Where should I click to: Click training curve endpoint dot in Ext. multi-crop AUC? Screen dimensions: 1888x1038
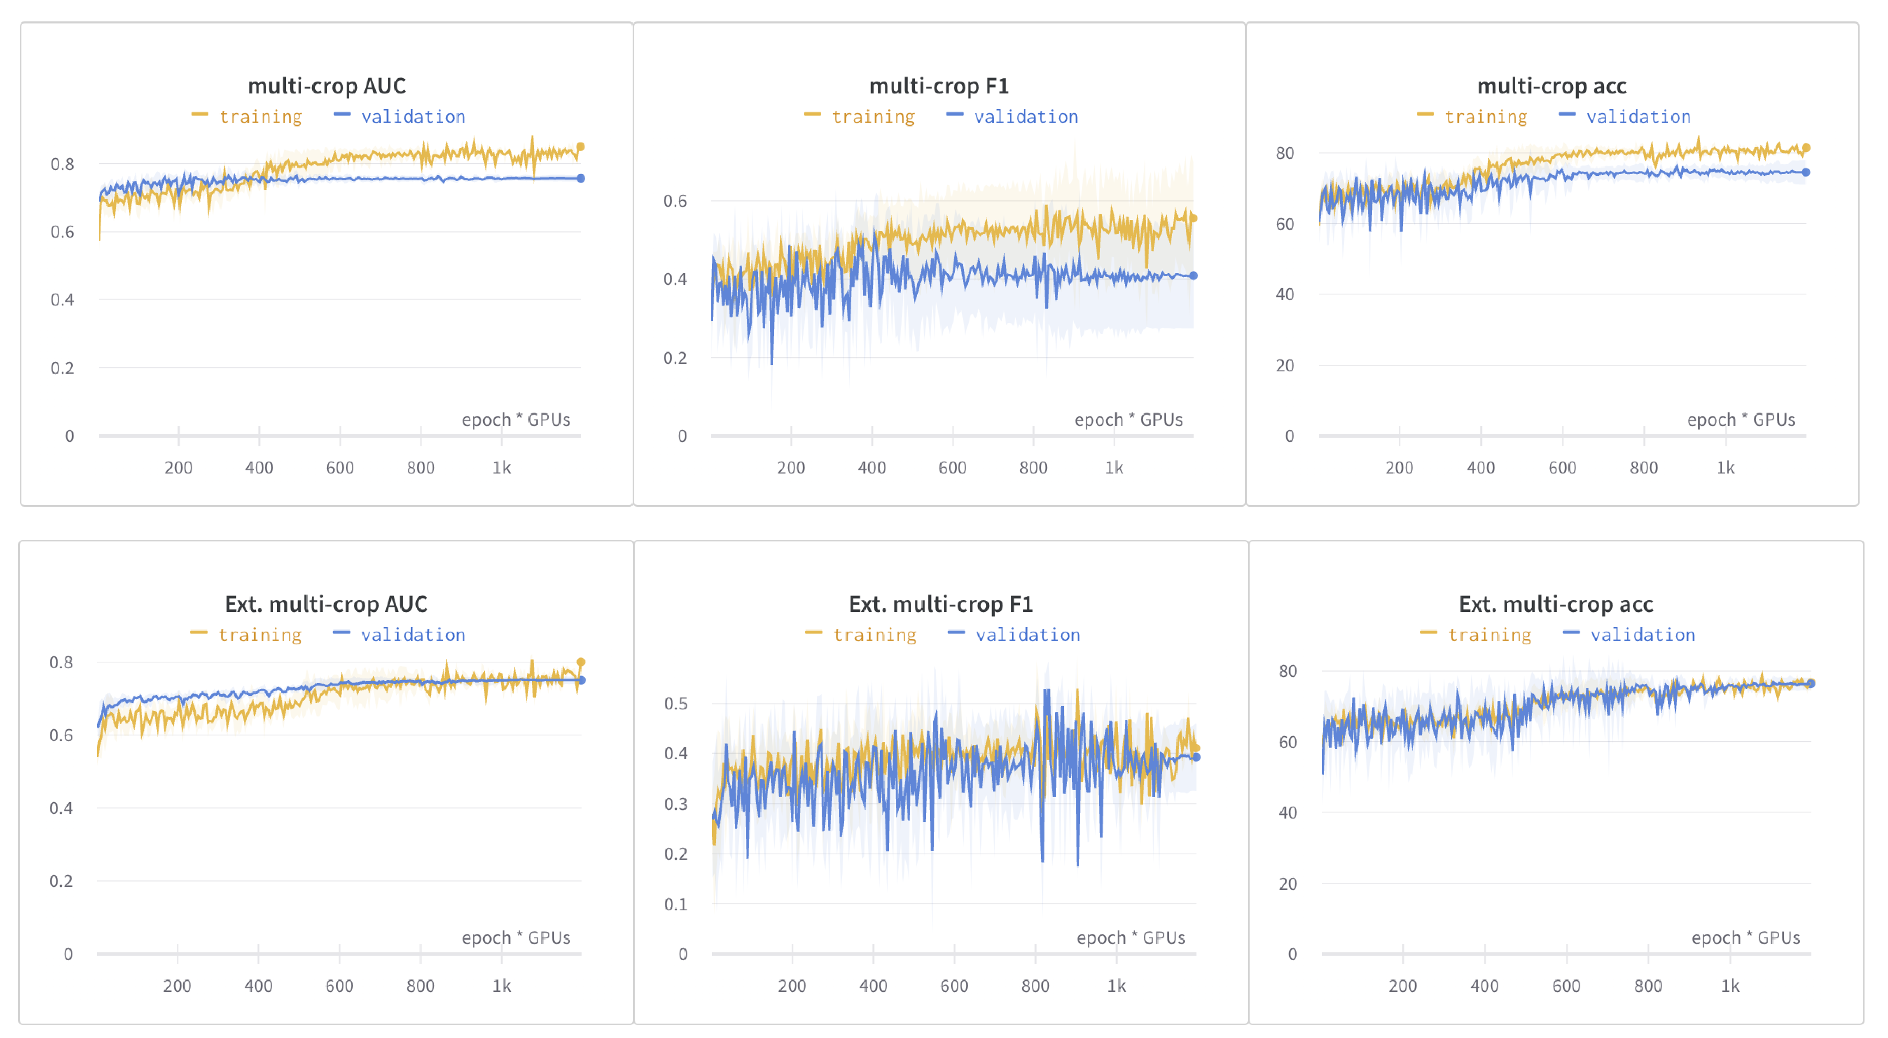click(580, 662)
